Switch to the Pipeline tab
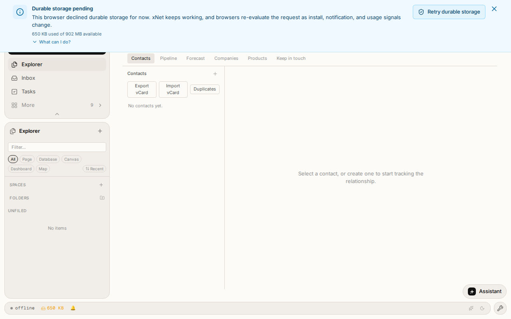 tap(168, 58)
